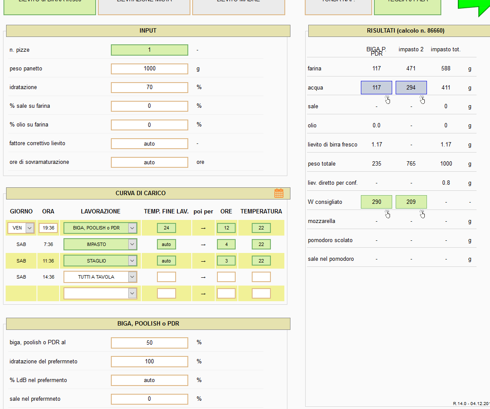
Task: Click the impasto tot. column header
Action: click(x=446, y=50)
